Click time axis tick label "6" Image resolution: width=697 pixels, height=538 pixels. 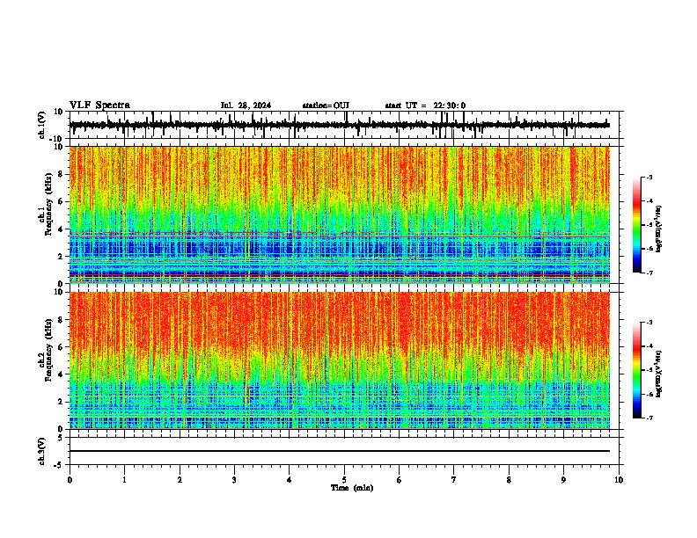pyautogui.click(x=400, y=480)
